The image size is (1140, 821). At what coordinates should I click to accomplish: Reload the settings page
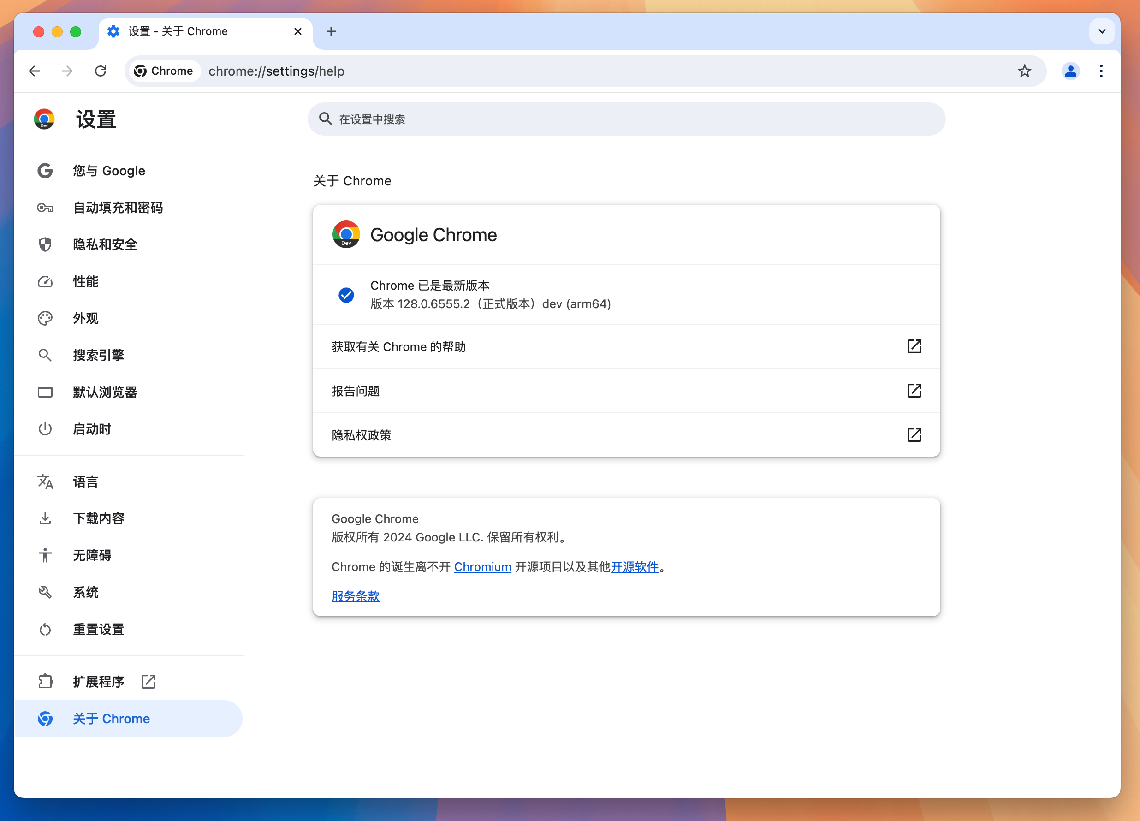coord(101,71)
